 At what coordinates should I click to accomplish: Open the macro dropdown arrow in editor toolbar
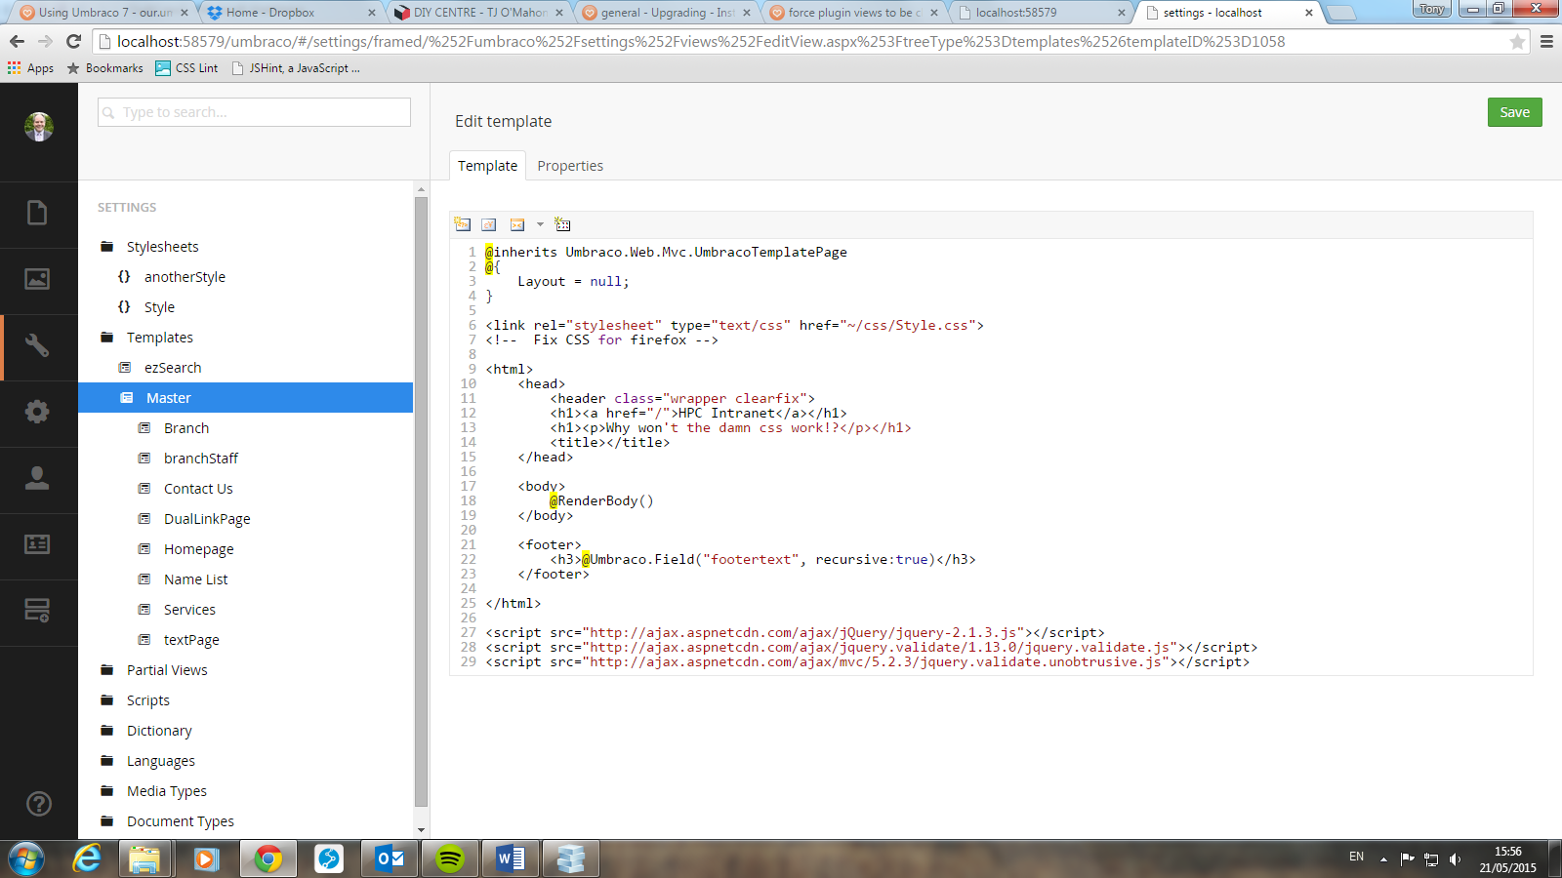click(540, 224)
